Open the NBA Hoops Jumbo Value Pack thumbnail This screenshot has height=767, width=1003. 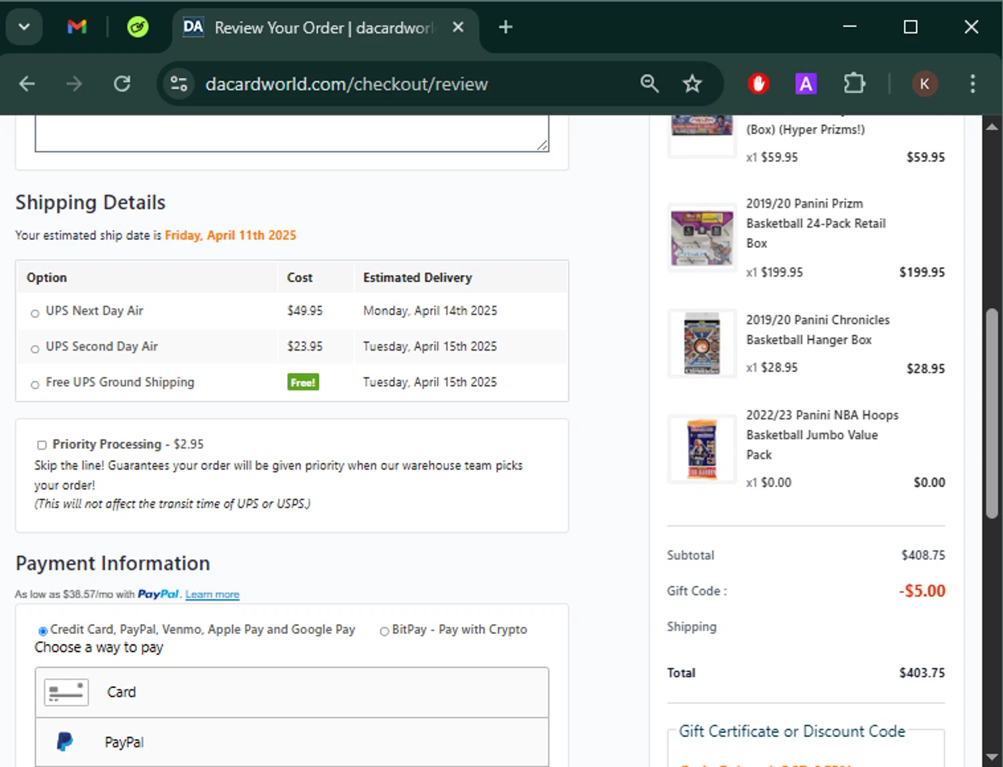click(701, 449)
